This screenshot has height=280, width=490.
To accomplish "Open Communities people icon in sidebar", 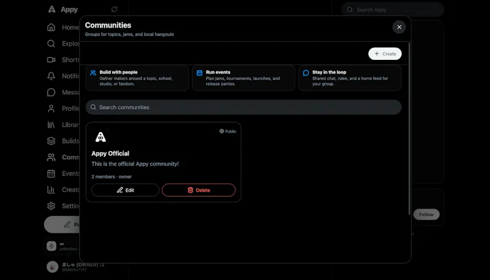I will pyautogui.click(x=51, y=157).
